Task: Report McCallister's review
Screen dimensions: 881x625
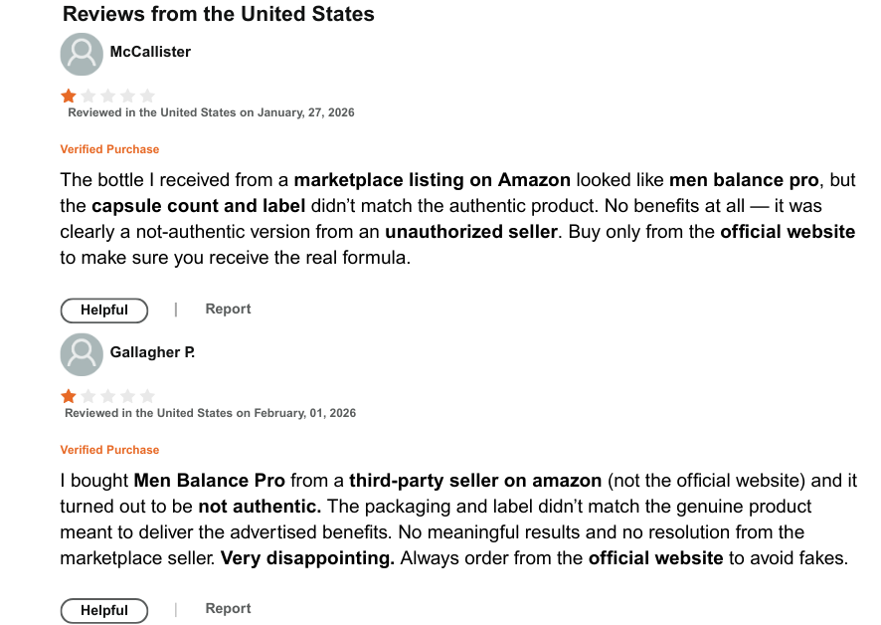Action: (228, 310)
